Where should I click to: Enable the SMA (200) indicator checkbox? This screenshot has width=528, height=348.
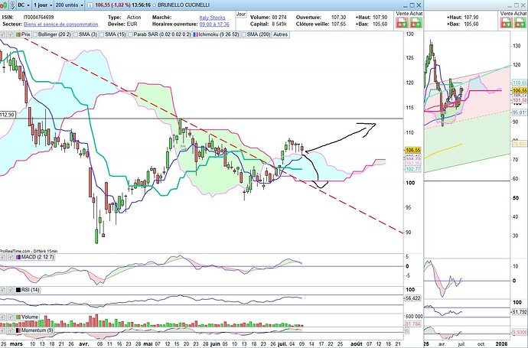click(x=244, y=34)
